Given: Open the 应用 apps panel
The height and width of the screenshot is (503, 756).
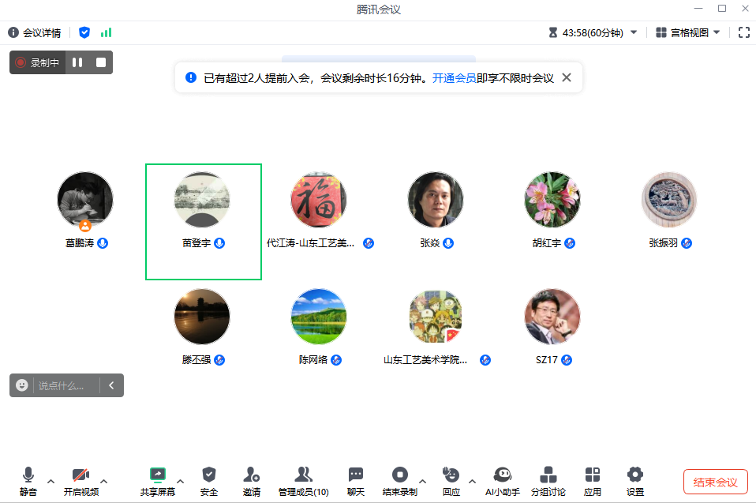Looking at the screenshot, I should coord(592,482).
